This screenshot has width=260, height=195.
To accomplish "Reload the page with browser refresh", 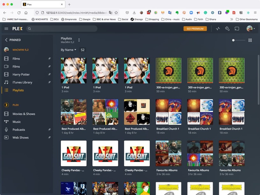I will [x=19, y=13].
